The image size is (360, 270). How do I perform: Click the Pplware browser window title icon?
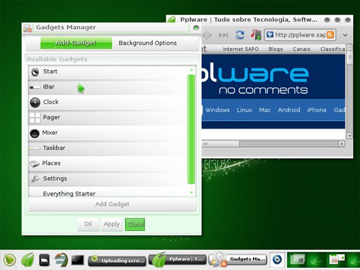pos(172,19)
